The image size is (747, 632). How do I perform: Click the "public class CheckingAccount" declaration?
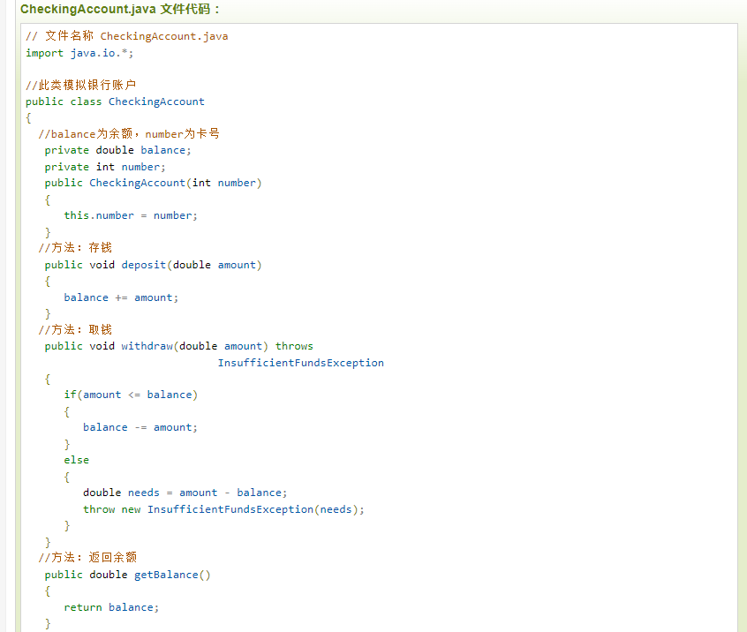click(115, 102)
